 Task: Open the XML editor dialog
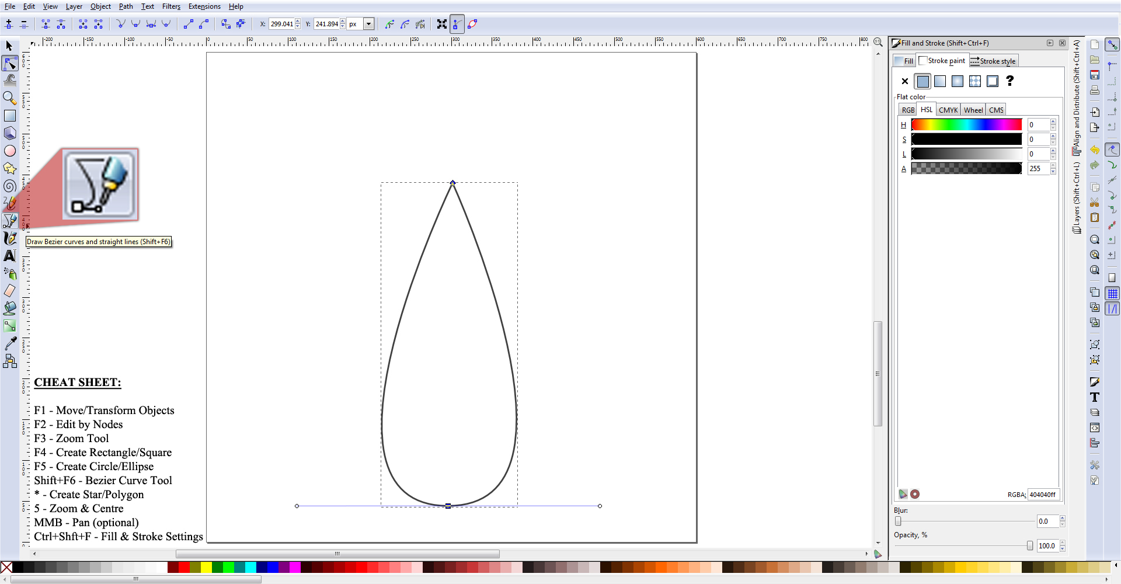click(x=1095, y=428)
